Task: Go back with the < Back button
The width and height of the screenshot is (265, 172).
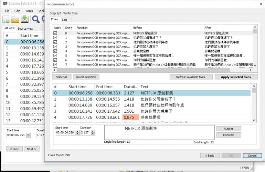Action: (x=210, y=155)
